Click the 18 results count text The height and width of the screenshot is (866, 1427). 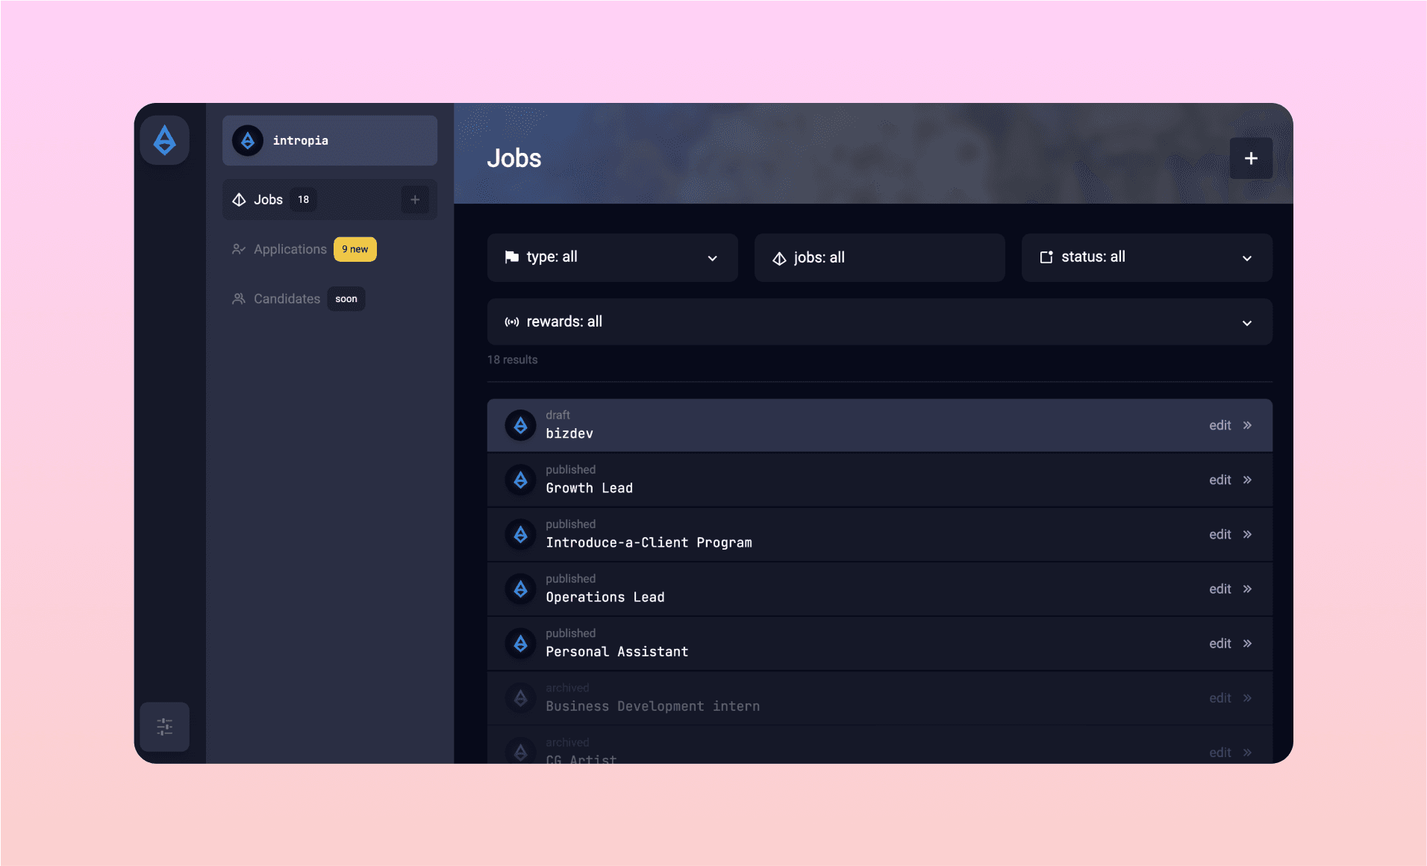pos(512,360)
